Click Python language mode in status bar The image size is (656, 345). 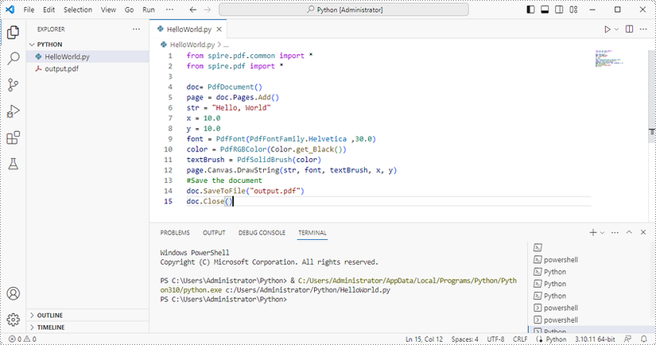[x=556, y=339]
